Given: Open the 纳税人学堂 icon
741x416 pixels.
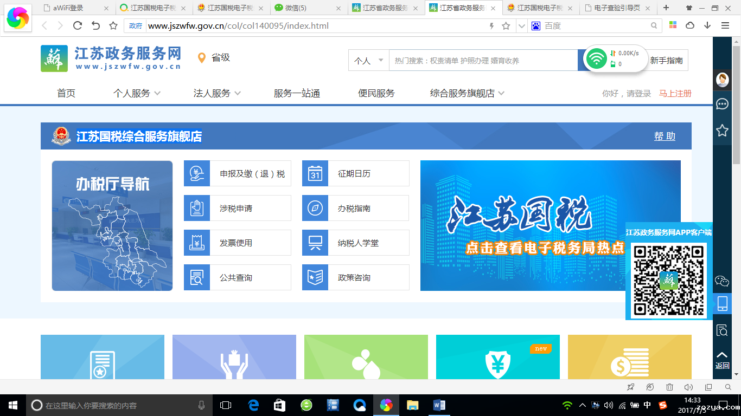Looking at the screenshot, I should [x=315, y=243].
